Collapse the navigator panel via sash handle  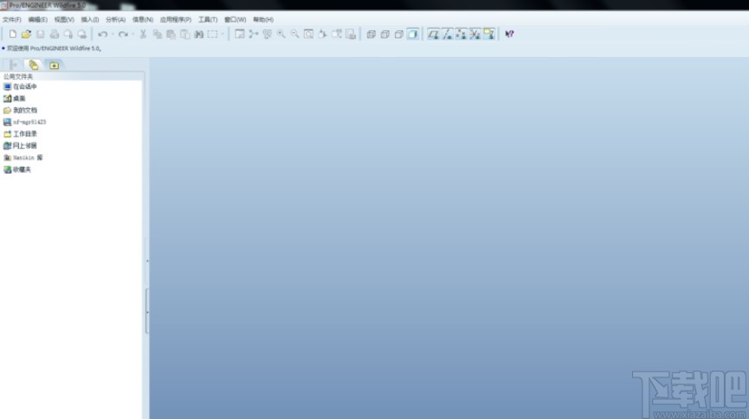pos(147,311)
